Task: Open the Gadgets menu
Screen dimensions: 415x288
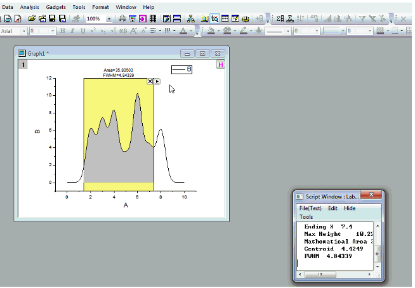Action: click(56, 7)
